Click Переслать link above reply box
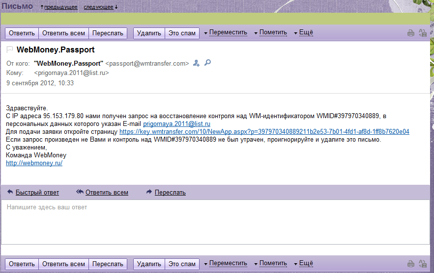This screenshot has width=434, height=273. click(x=170, y=193)
